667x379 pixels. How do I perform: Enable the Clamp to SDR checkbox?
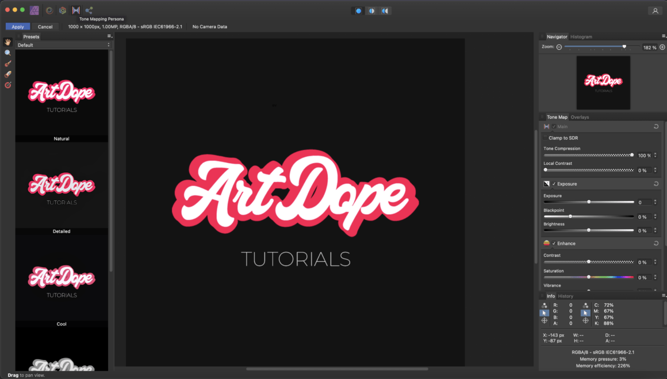(x=545, y=138)
